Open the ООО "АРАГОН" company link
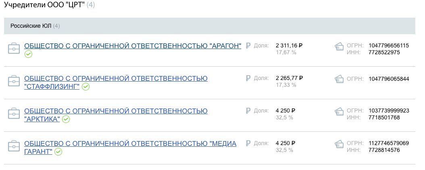The width and height of the screenshot is (425, 170). coord(133,46)
